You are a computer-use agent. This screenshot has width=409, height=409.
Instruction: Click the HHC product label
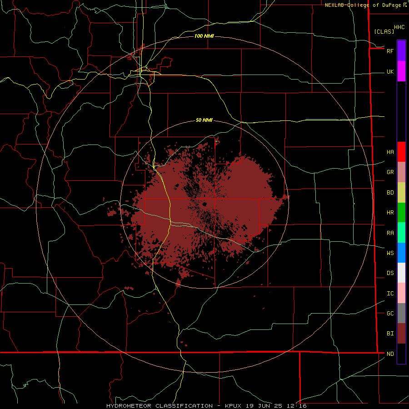(x=399, y=27)
